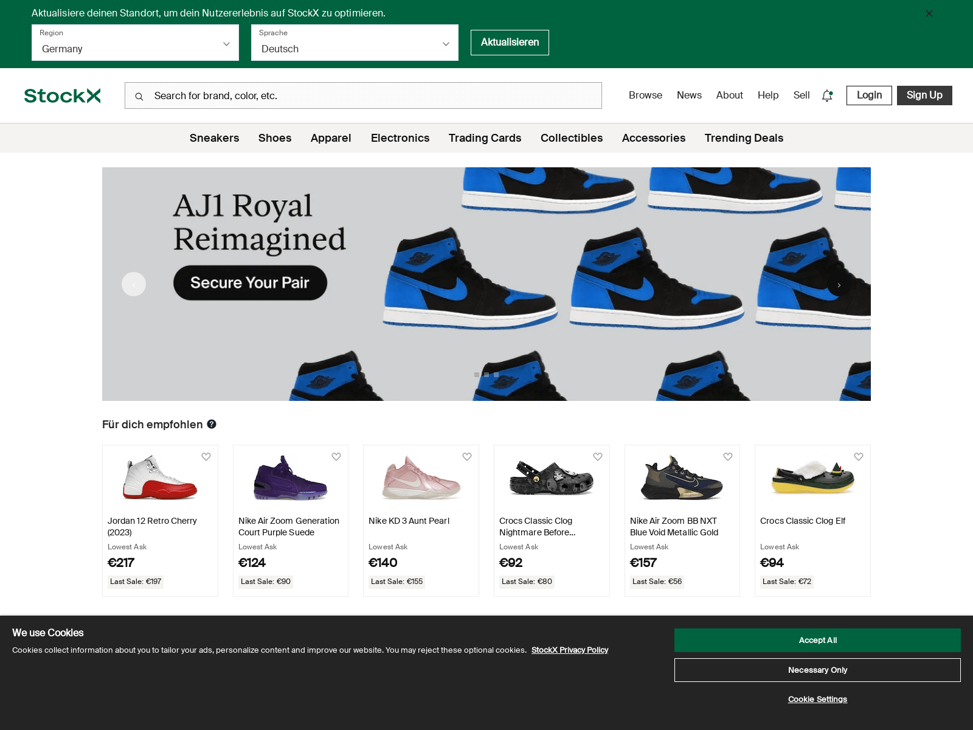Favorite the Crocs Classic Clog Elf
The height and width of the screenshot is (730, 973).
coord(859,457)
